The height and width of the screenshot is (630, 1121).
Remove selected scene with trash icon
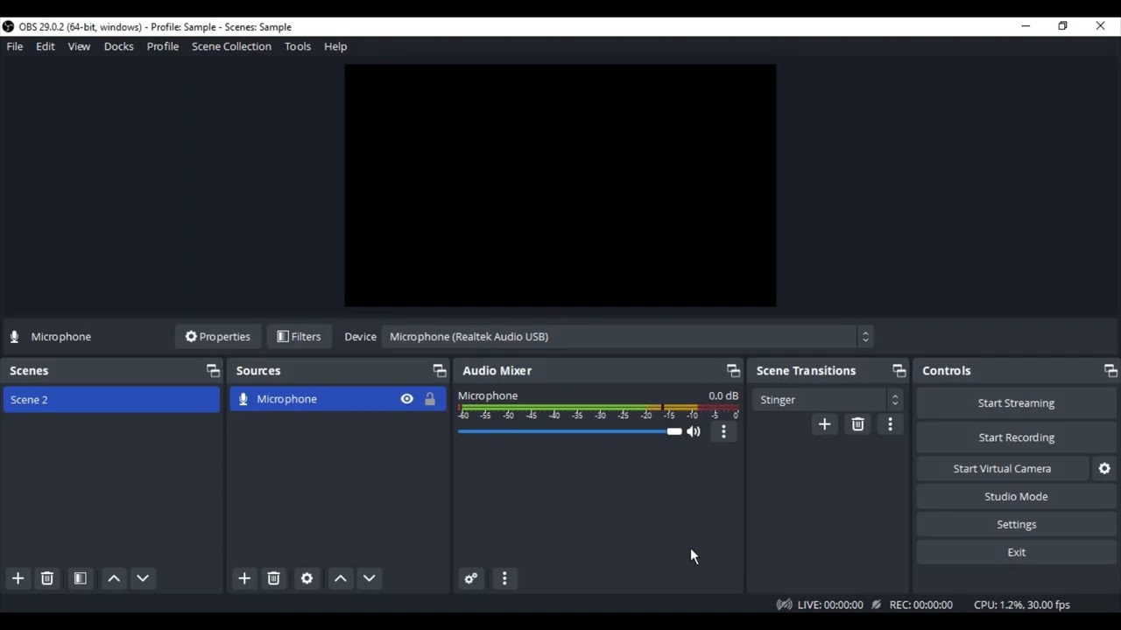[47, 578]
